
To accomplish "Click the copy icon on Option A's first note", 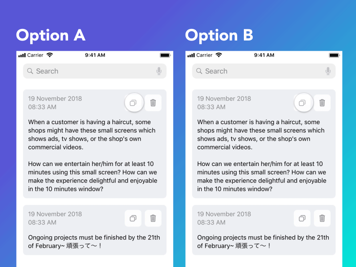I will [x=134, y=102].
